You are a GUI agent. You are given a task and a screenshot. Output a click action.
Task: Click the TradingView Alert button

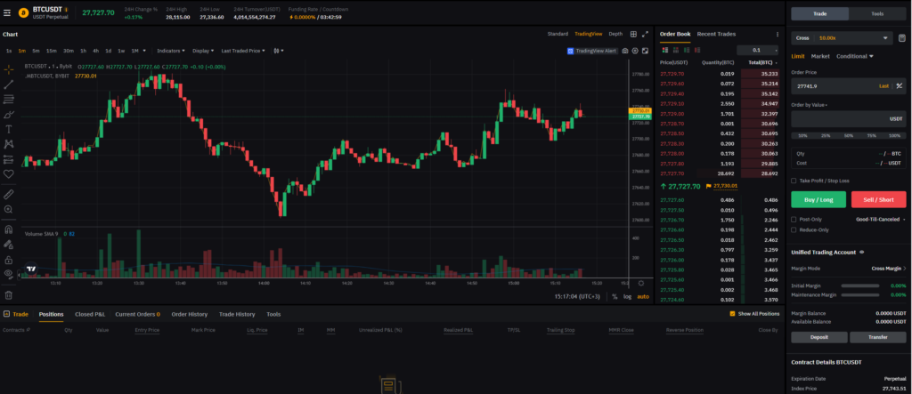coord(591,51)
